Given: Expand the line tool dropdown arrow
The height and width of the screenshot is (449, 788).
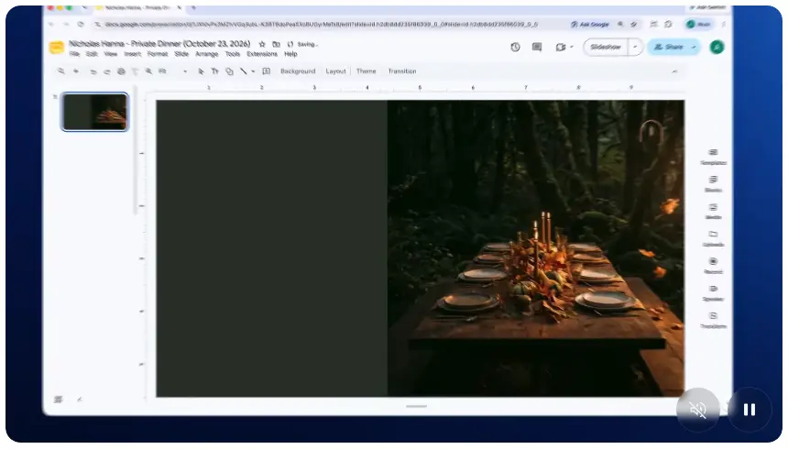Looking at the screenshot, I should (253, 71).
